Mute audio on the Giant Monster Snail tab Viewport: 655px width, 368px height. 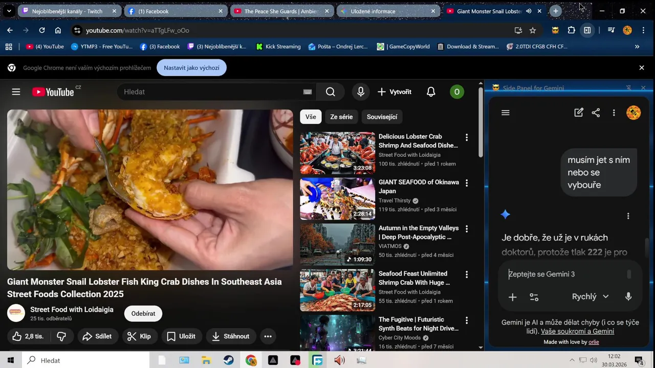pos(529,11)
